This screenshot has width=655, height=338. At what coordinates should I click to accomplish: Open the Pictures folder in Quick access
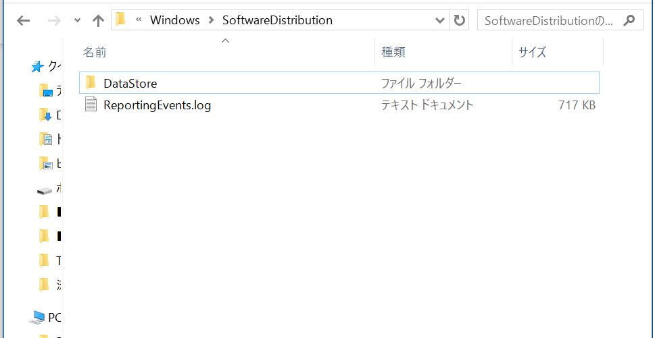coord(46,163)
